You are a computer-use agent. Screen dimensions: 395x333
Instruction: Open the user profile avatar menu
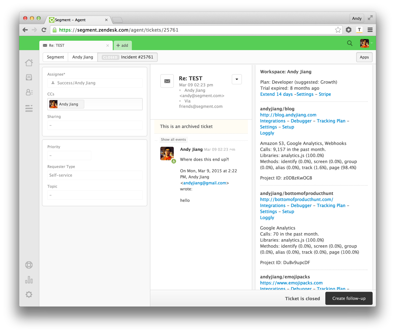pos(365,43)
